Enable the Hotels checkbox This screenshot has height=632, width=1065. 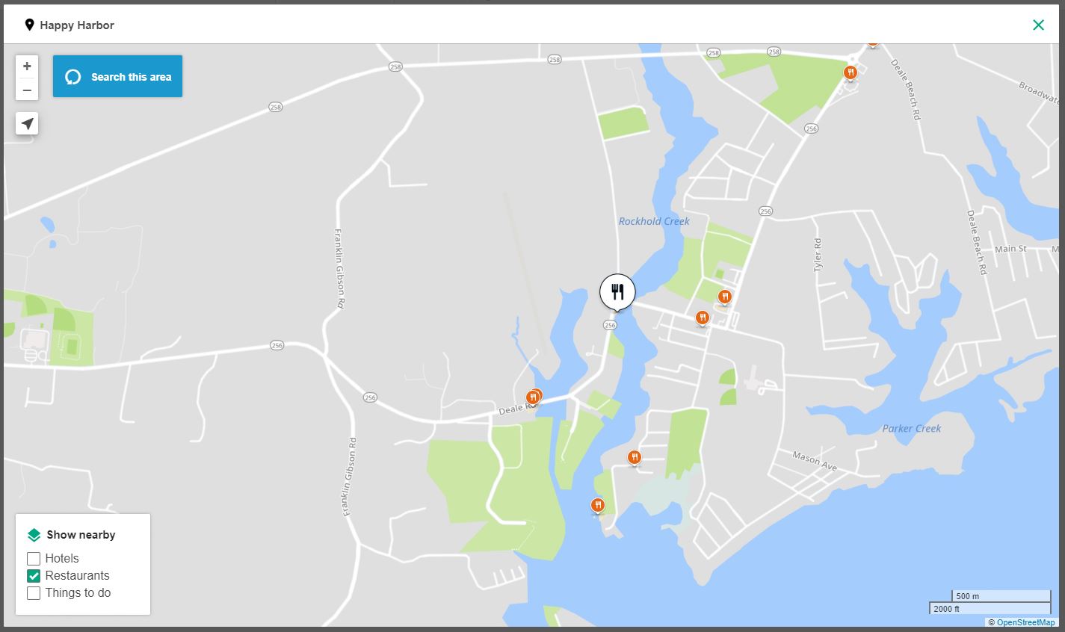coord(34,558)
